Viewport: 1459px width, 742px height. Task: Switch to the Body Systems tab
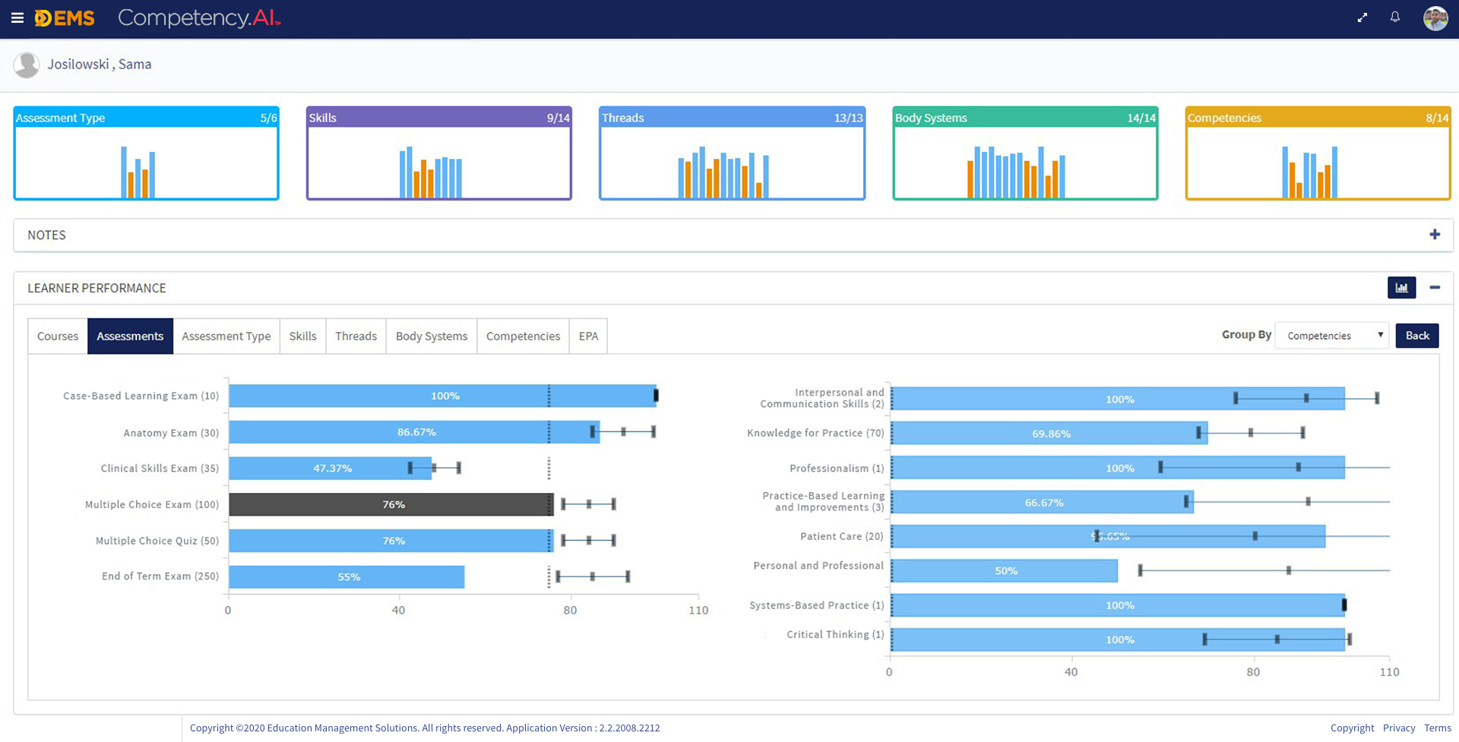click(x=431, y=336)
